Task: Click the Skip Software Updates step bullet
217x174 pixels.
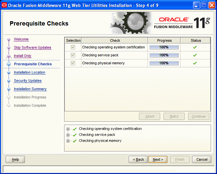Action: point(9,48)
